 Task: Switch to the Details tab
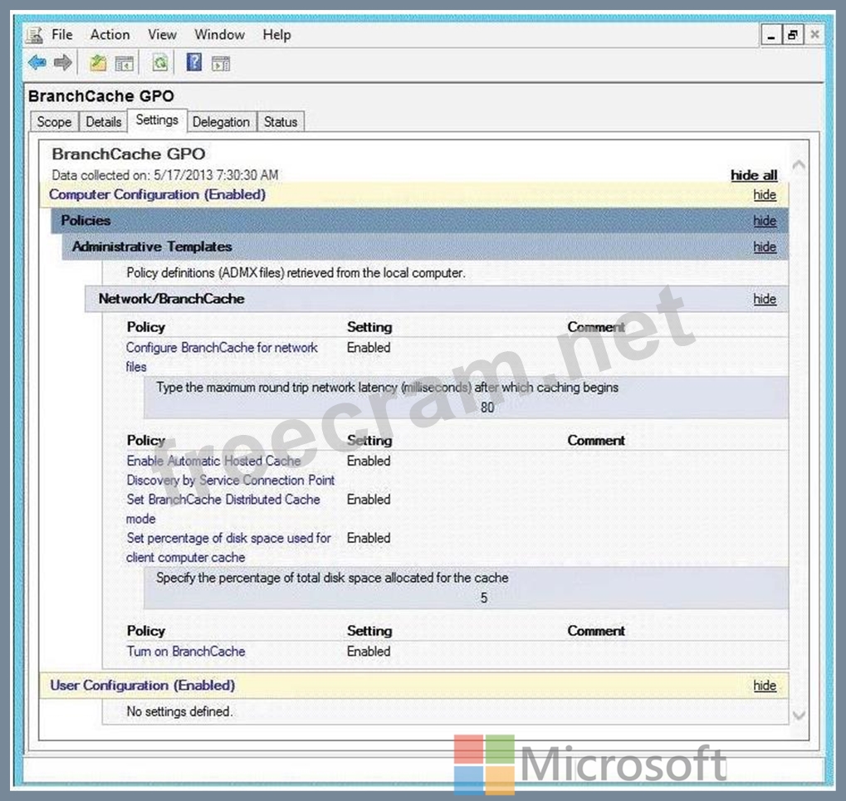(x=104, y=122)
